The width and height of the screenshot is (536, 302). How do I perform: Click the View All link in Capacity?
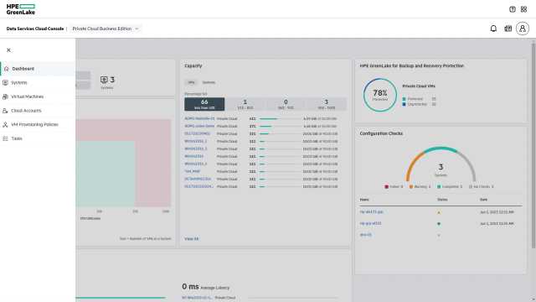192,238
